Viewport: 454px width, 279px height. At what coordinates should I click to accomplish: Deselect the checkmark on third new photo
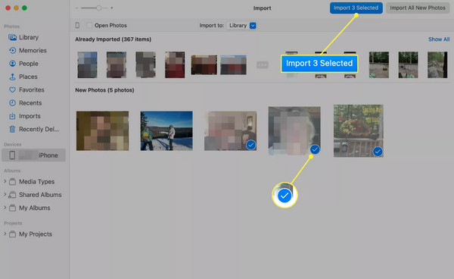pyautogui.click(x=251, y=145)
